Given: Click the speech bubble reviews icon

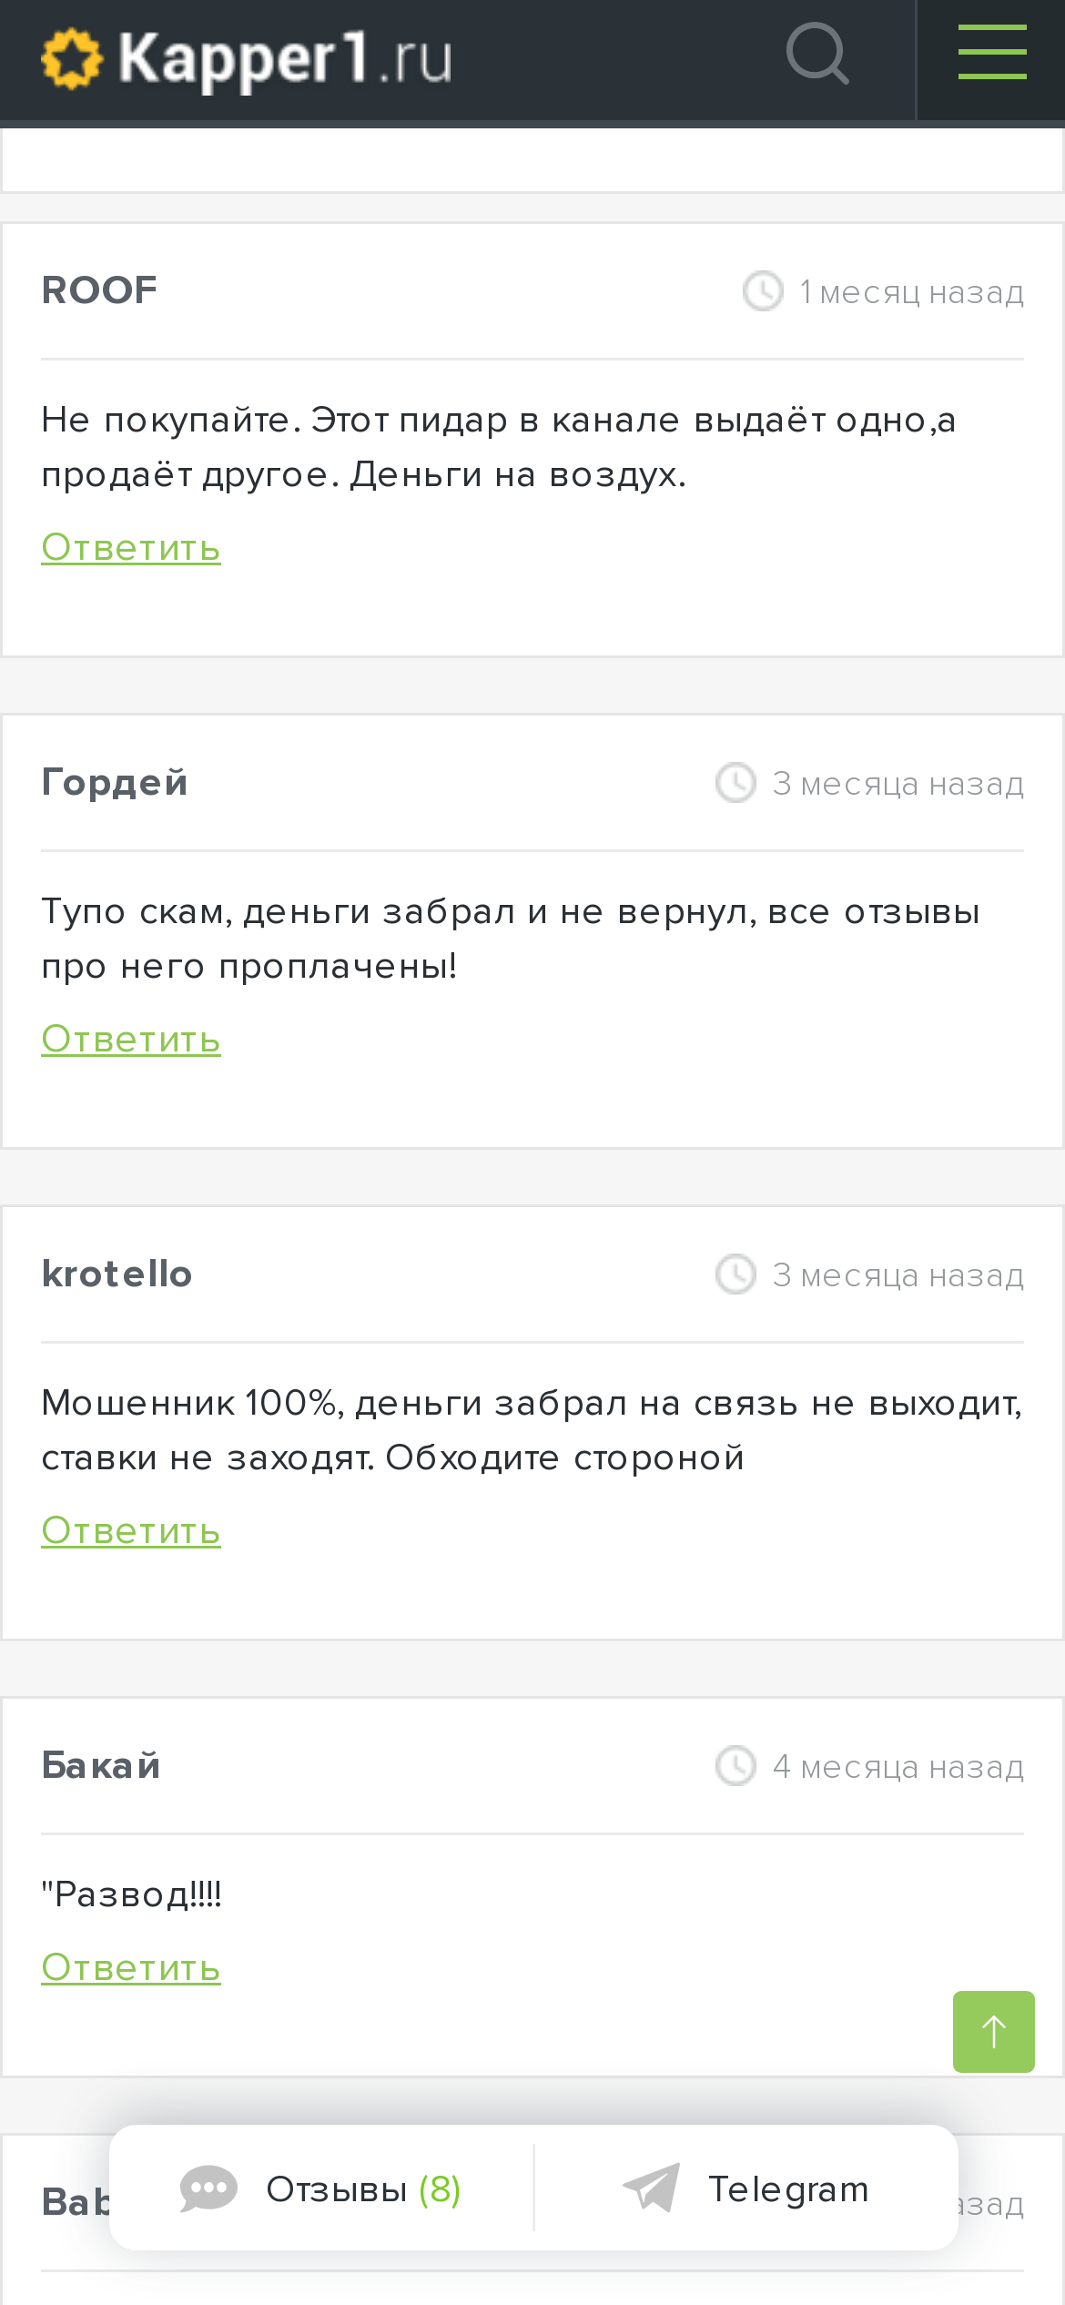Looking at the screenshot, I should (x=208, y=2188).
